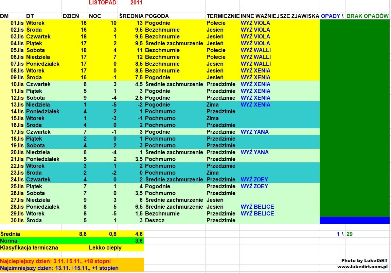This screenshot has height=273, width=391.
Task: Click the 01.lis date cell
Action: point(16,23)
